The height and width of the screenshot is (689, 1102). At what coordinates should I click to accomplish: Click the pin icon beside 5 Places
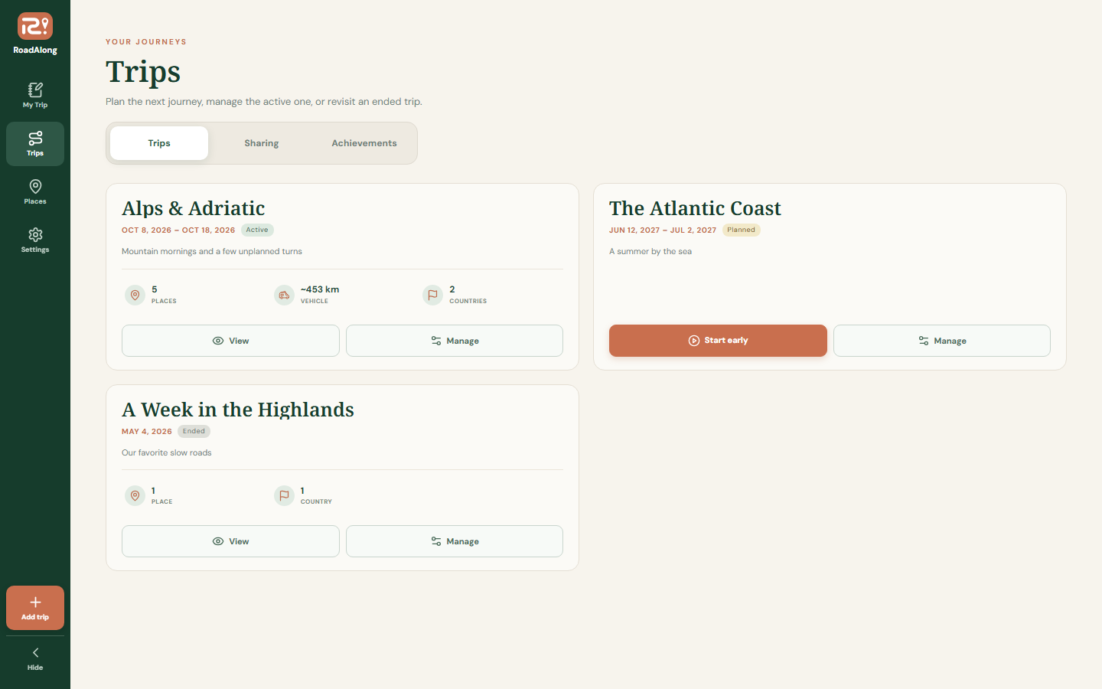click(x=135, y=295)
